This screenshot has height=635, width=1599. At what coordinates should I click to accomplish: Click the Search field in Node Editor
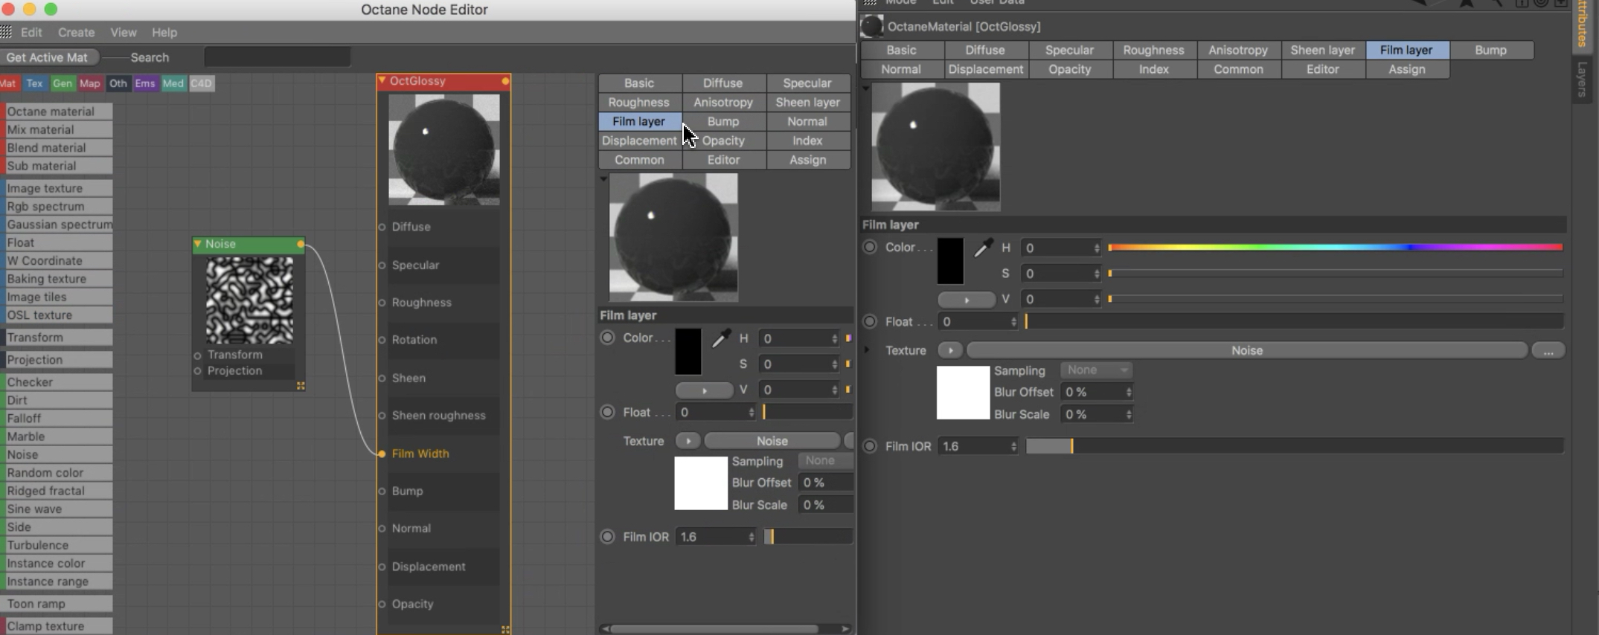pos(277,57)
